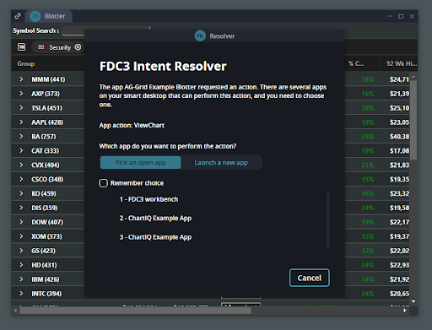Expand the IBM (426) group row

[x=21, y=279]
